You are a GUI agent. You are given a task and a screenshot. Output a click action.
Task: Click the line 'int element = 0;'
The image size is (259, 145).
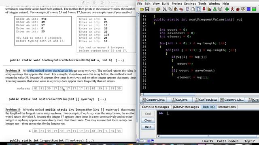coord(175,37)
